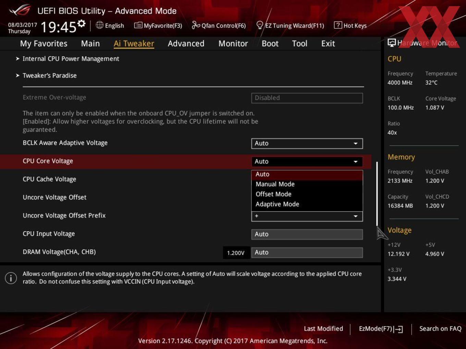Open My Favorites tab

pyautogui.click(x=44, y=43)
